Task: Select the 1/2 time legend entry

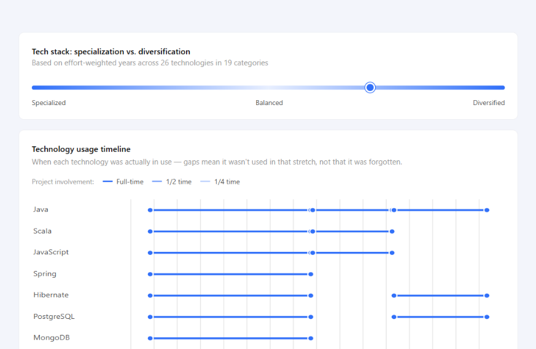Action: (171, 182)
